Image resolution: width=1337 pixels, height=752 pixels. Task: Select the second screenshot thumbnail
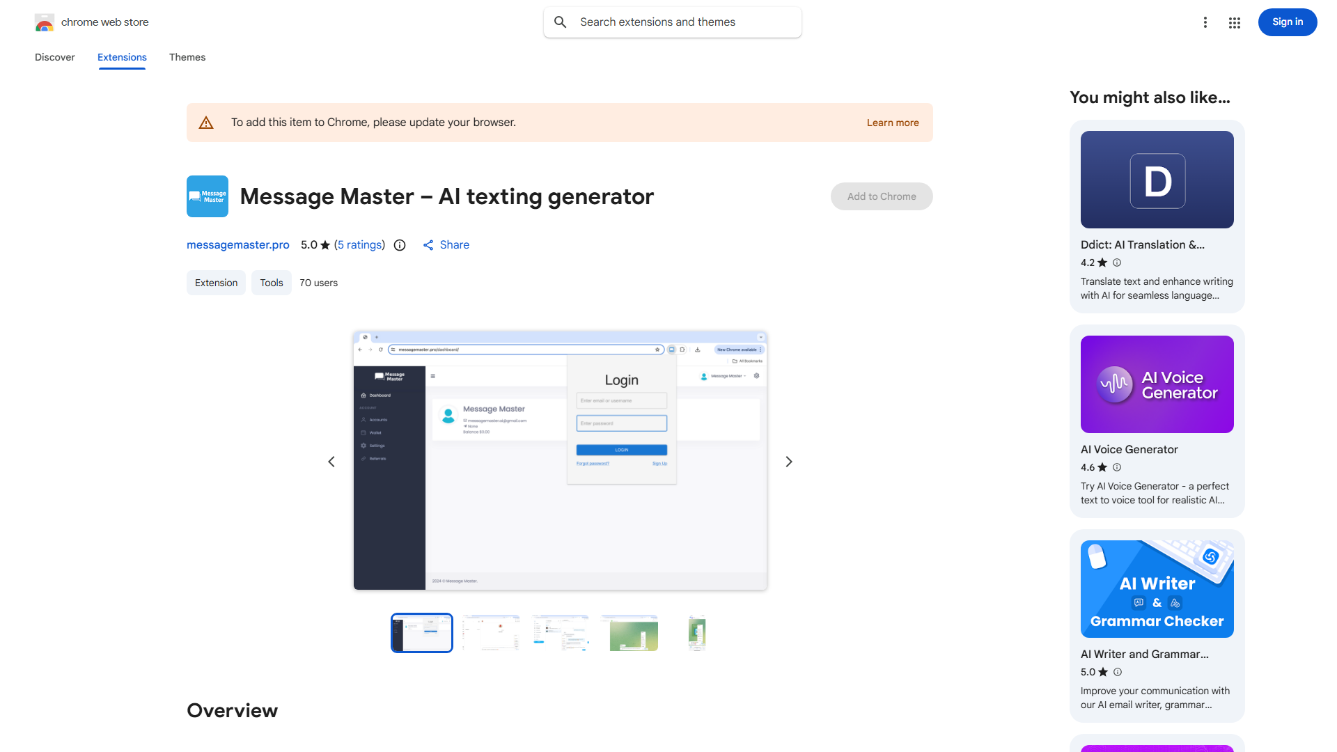tap(491, 632)
